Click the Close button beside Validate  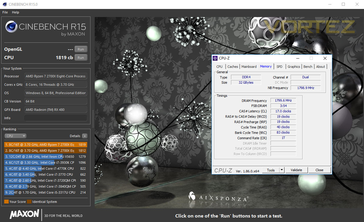pos(319,170)
